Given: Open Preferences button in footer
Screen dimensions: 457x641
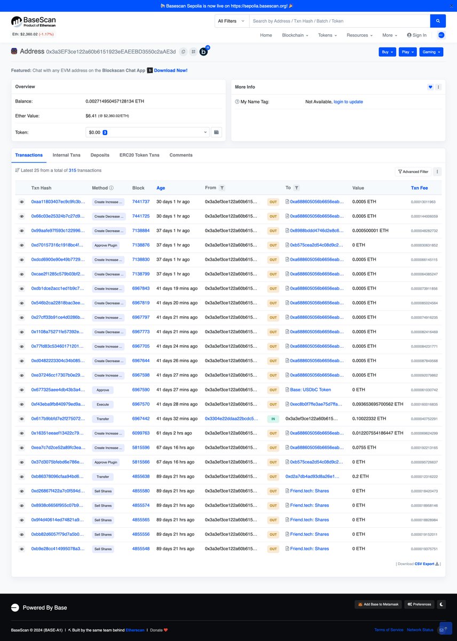Looking at the screenshot, I should coord(419,604).
